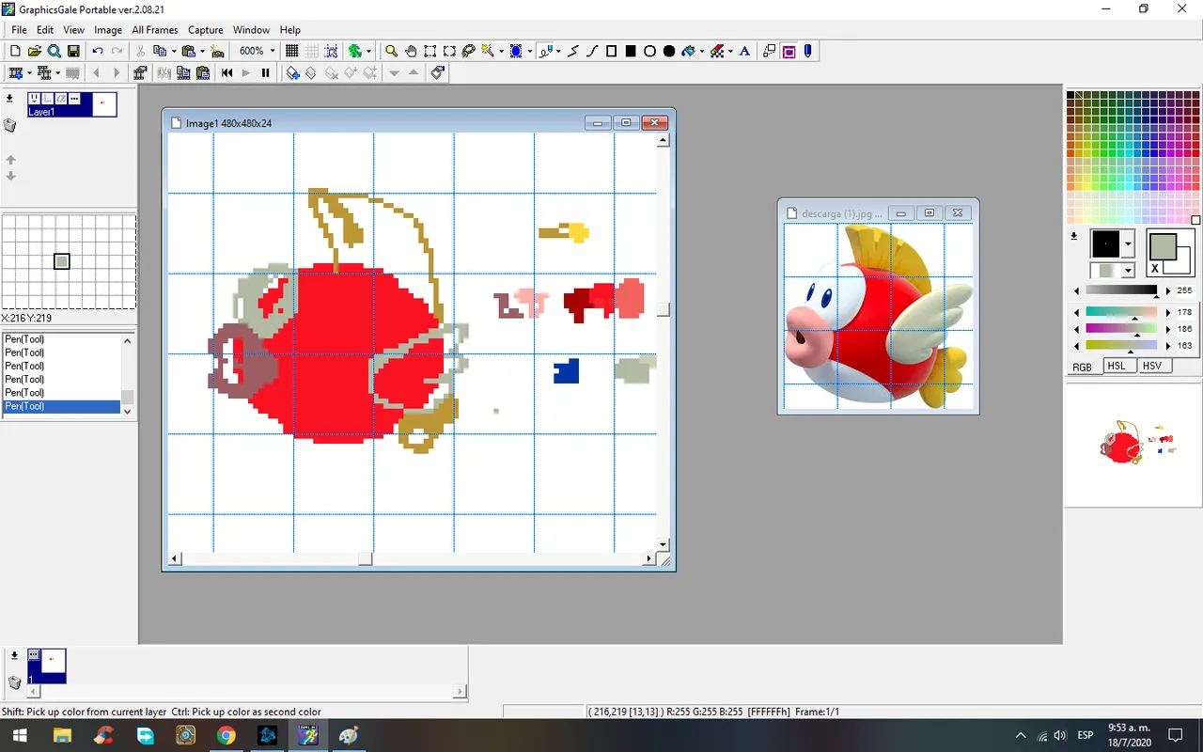Select the Zoom magnifier tool

(x=392, y=51)
